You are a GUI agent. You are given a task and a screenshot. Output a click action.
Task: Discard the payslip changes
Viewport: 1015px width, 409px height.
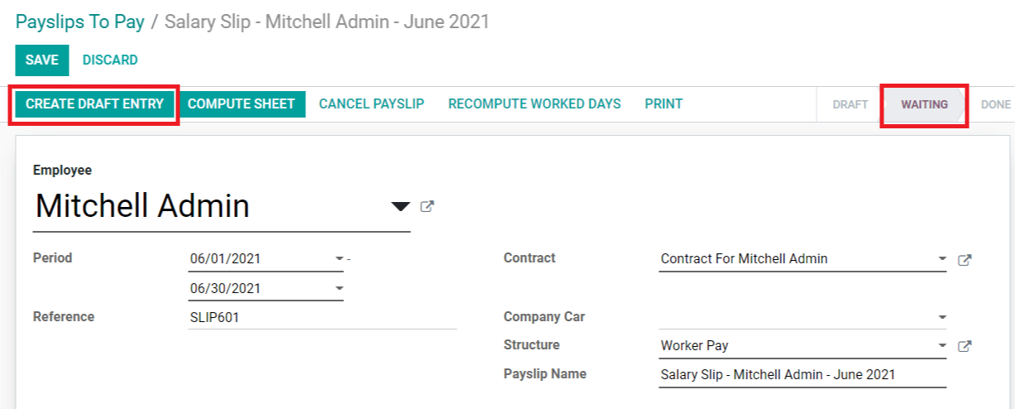point(110,60)
